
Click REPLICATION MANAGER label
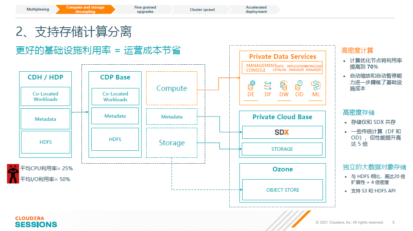[296, 68]
